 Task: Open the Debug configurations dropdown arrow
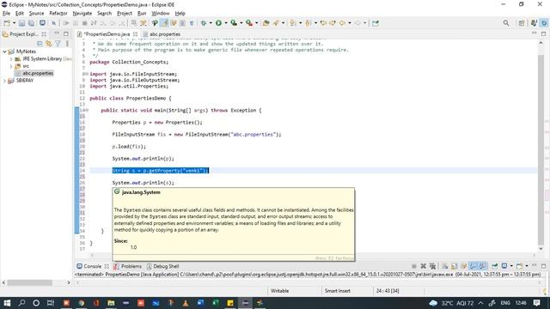click(211, 23)
